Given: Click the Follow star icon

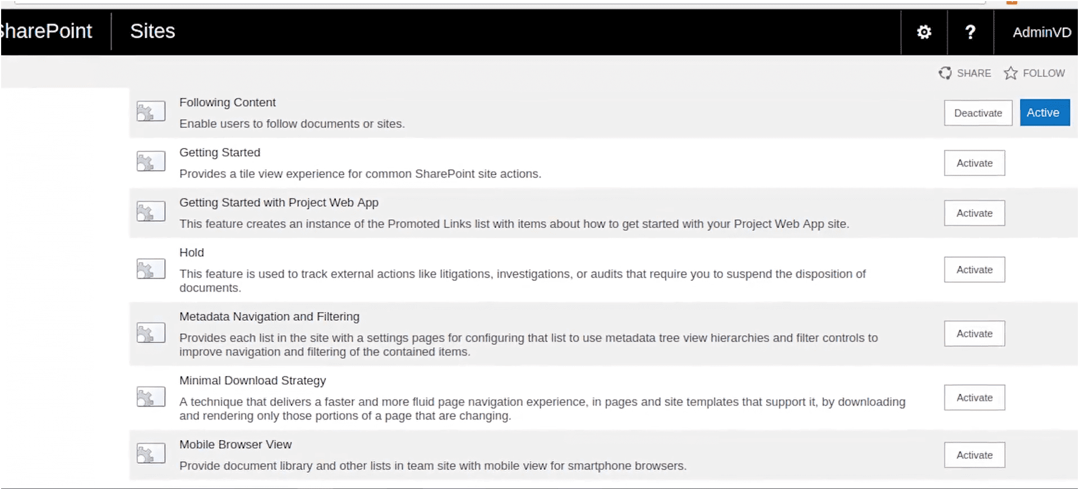Looking at the screenshot, I should click(1011, 73).
